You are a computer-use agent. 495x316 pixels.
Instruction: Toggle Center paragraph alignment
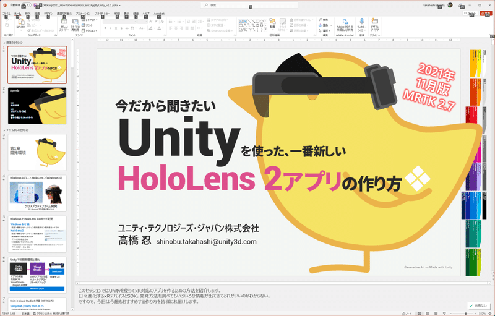(176, 28)
